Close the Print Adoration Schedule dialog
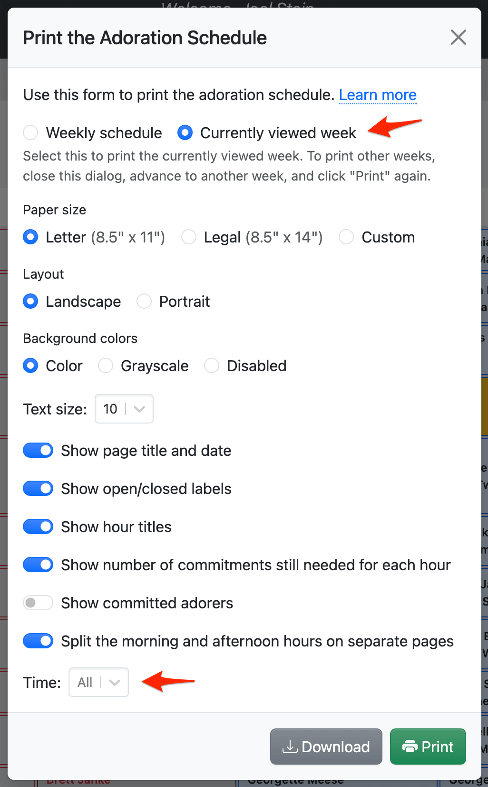The height and width of the screenshot is (787, 488). pyautogui.click(x=458, y=37)
